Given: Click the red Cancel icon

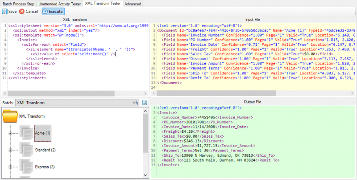Looking at the screenshot, I should (22, 11).
